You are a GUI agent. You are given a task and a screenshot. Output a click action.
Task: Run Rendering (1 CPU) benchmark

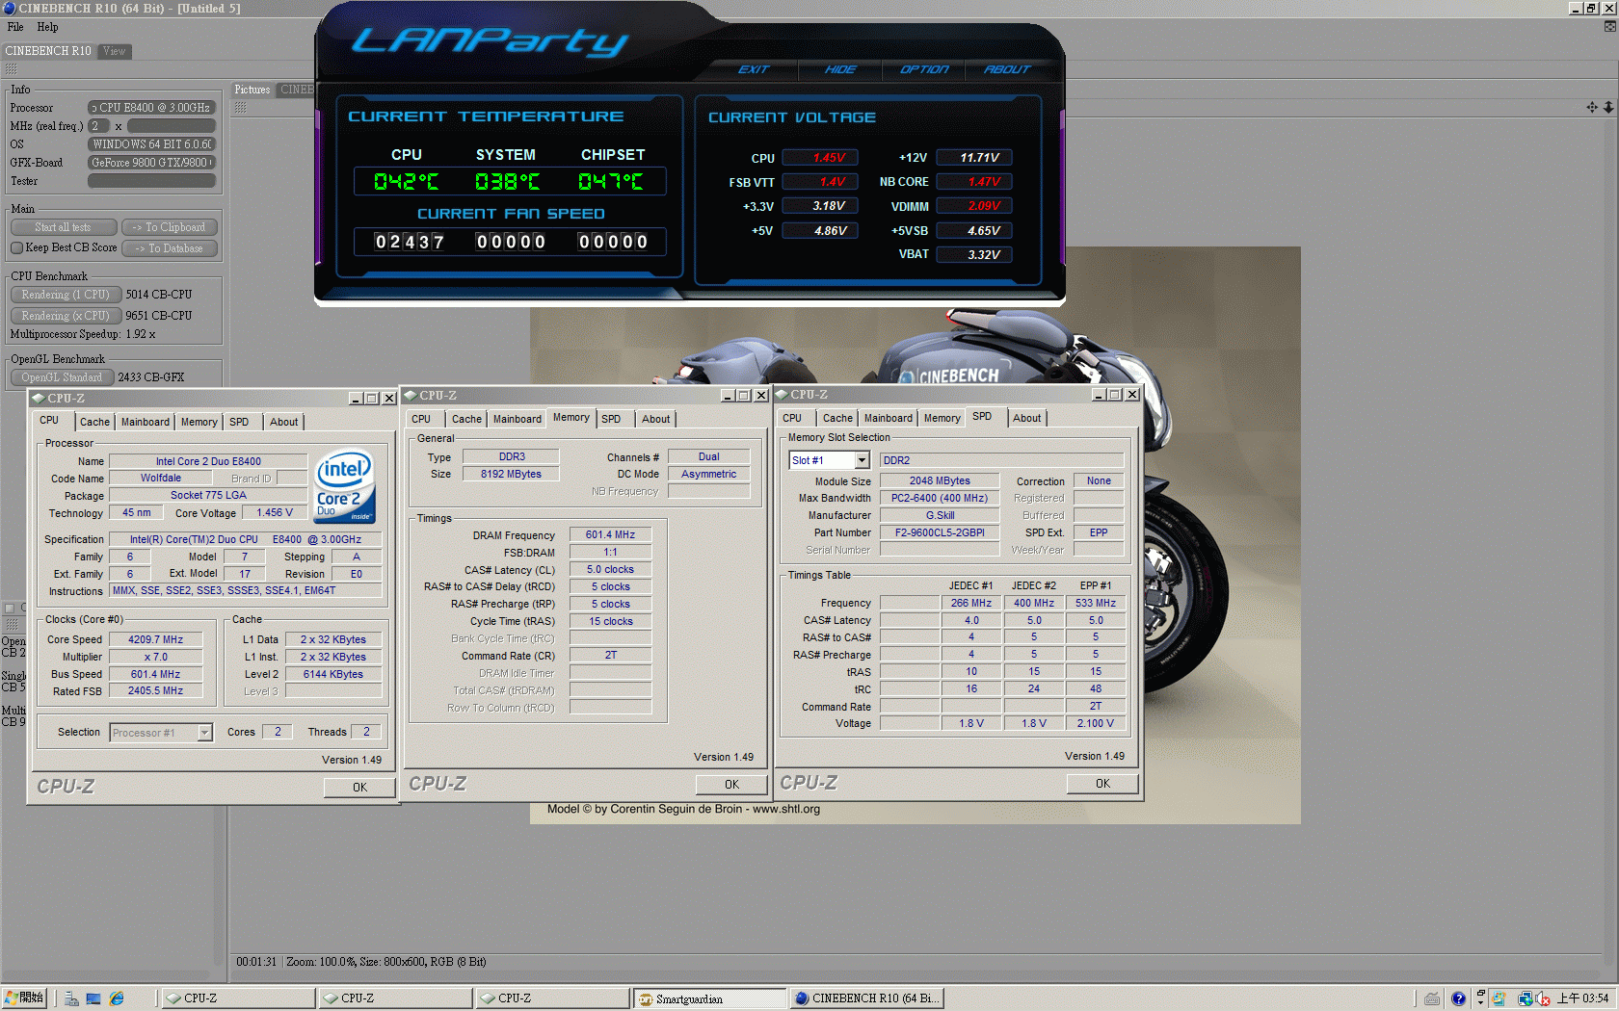point(66,295)
